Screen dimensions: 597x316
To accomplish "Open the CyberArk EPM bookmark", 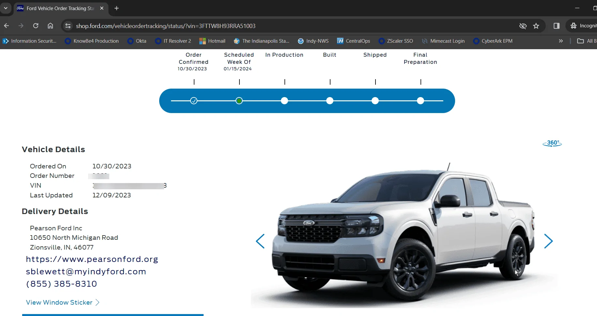I will (493, 41).
